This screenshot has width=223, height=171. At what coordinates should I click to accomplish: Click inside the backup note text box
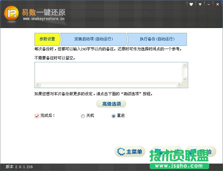click(x=108, y=72)
